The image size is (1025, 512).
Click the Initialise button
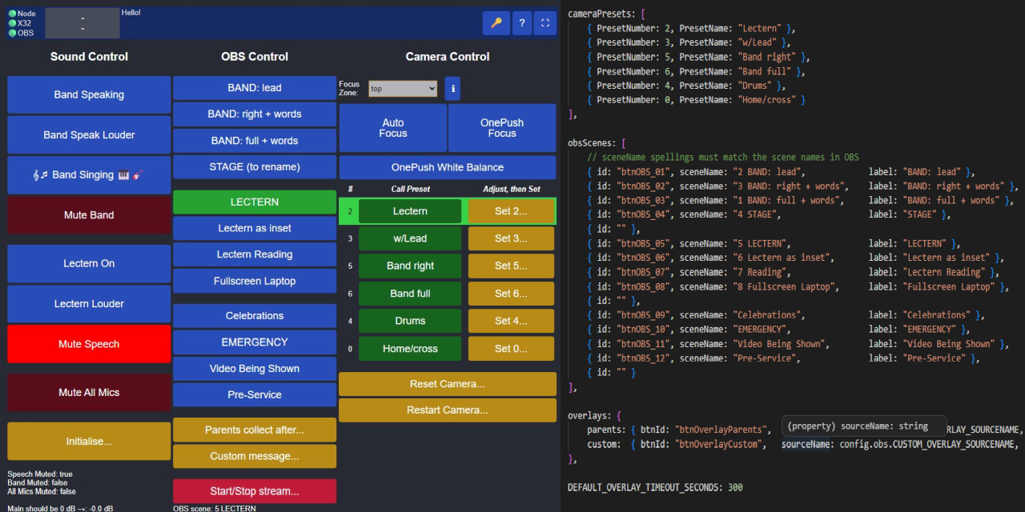pyautogui.click(x=89, y=442)
